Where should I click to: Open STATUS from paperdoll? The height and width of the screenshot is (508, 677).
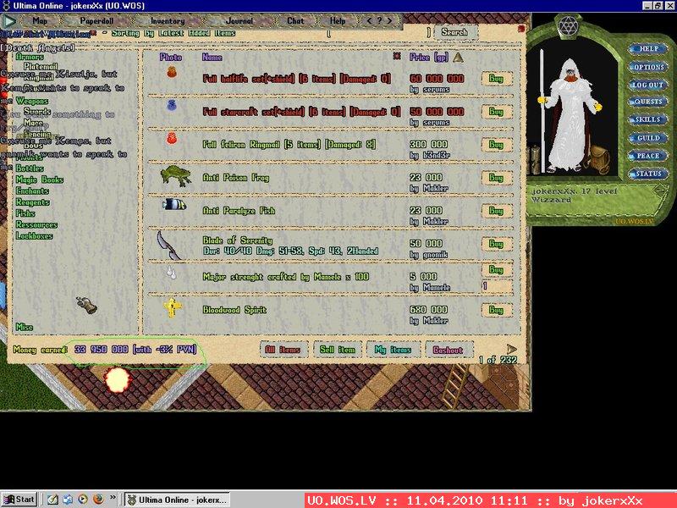tap(648, 174)
